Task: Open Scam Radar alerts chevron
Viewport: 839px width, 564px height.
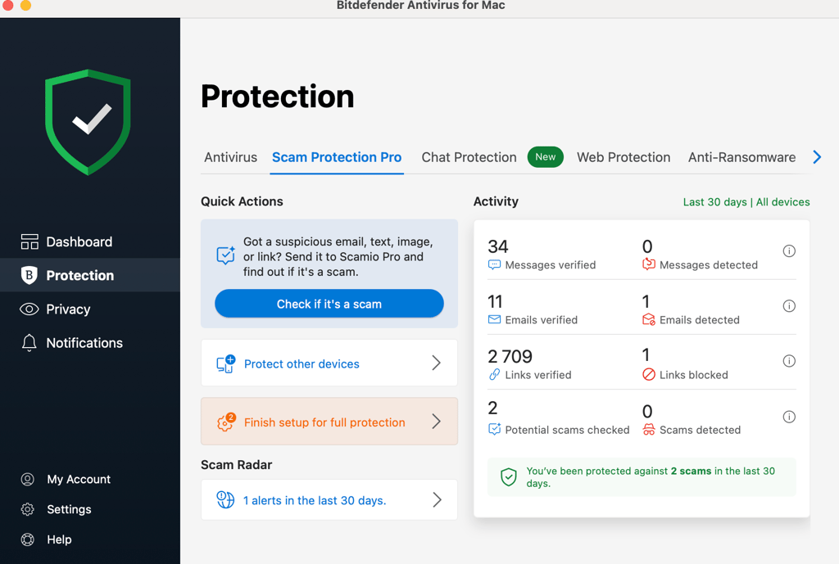Action: point(437,500)
